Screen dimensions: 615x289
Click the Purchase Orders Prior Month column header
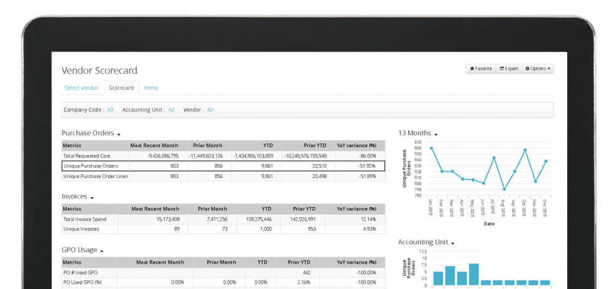(208, 145)
